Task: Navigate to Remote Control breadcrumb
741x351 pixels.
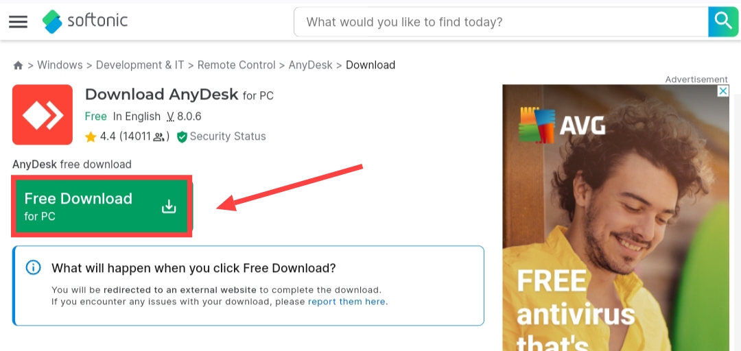Action: tap(236, 65)
